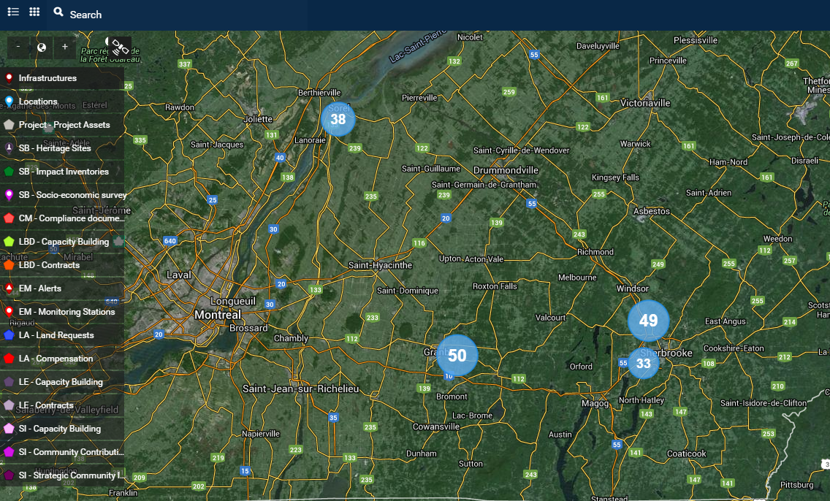
Task: Click the Plessisville town label
Action: [x=696, y=40]
